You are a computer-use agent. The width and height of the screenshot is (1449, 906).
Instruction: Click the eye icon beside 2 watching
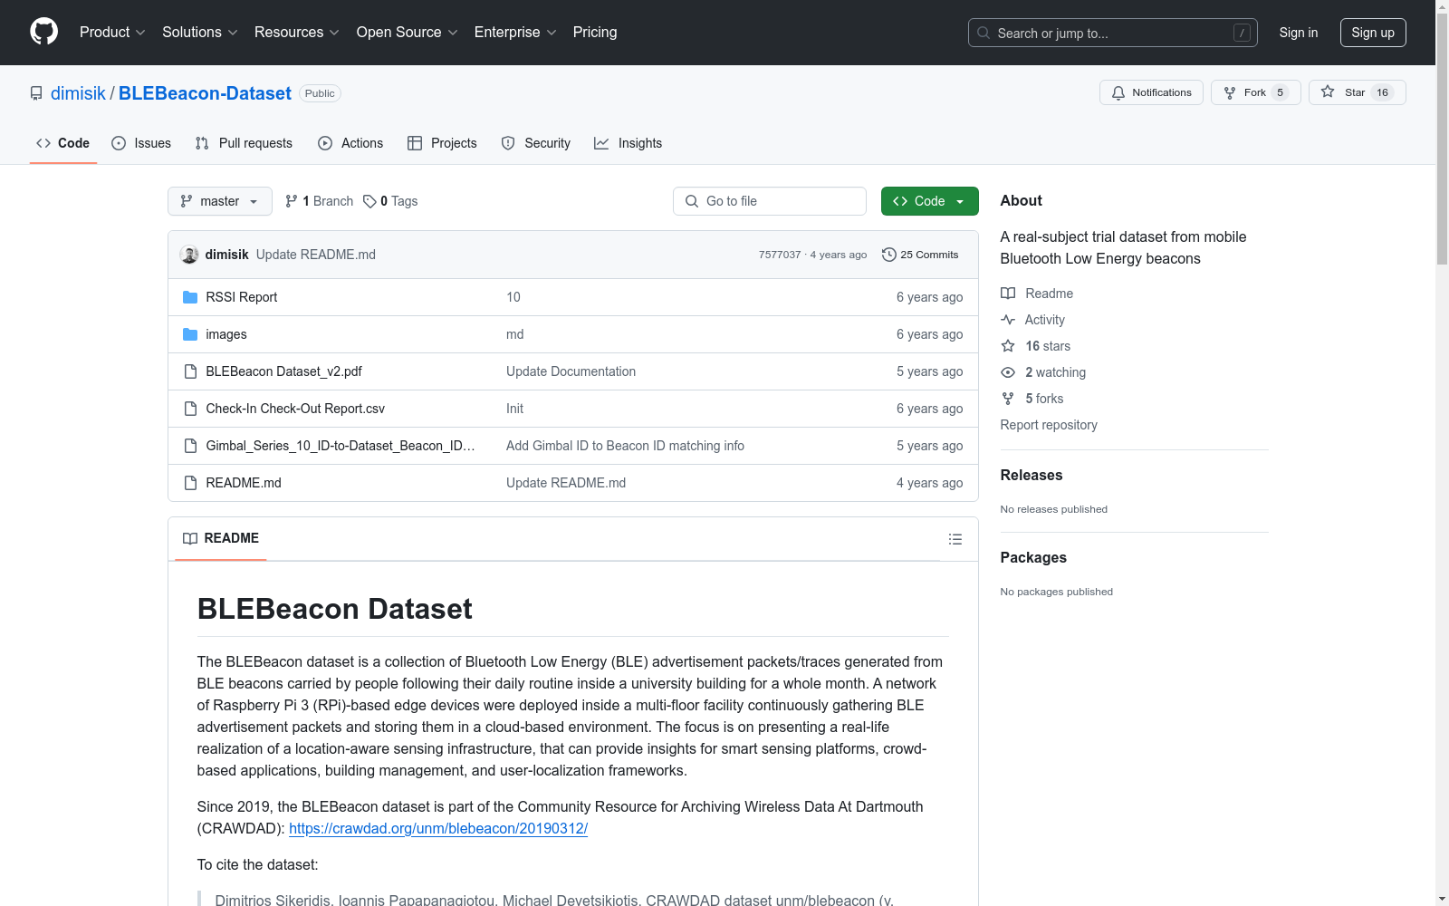coord(1008,372)
